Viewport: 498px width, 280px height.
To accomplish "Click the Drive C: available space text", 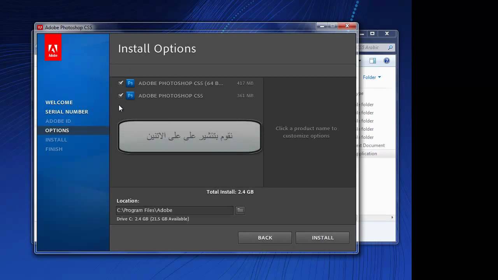I will 153,219.
